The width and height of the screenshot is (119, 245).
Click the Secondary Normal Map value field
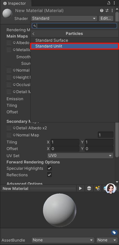(x=106, y=135)
